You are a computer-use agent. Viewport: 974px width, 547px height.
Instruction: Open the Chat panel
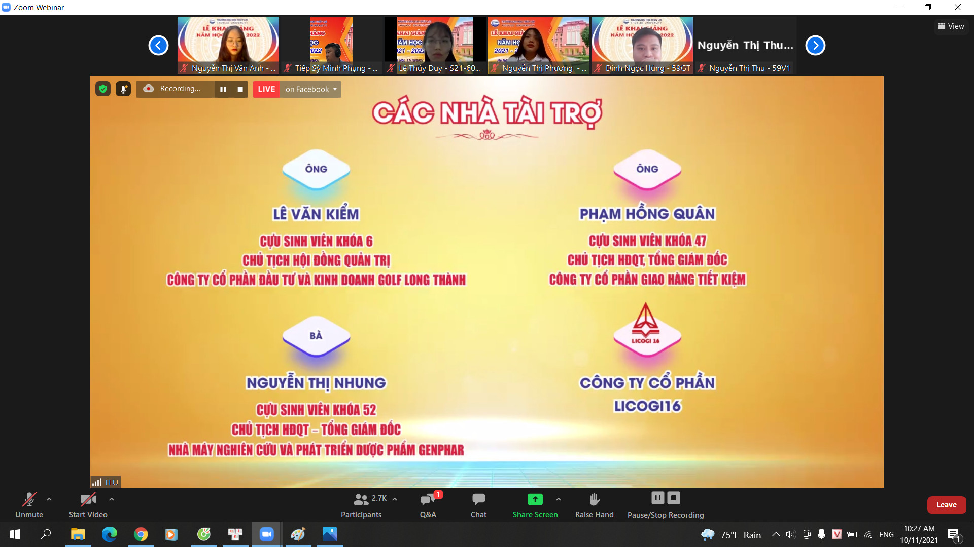coord(478,505)
